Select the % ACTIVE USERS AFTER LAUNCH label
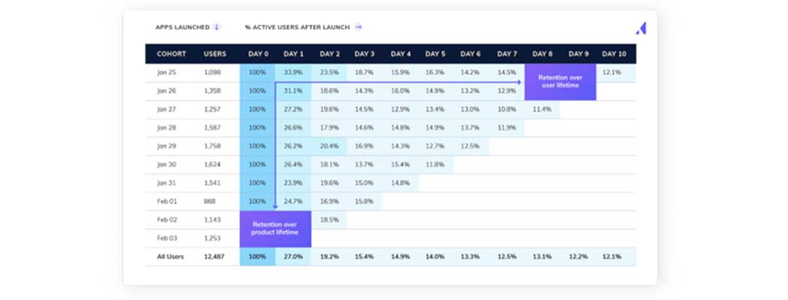 [x=297, y=27]
